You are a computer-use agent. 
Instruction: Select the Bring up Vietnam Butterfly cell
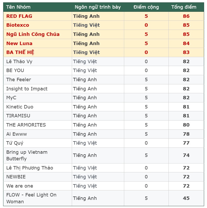[x=27, y=155]
